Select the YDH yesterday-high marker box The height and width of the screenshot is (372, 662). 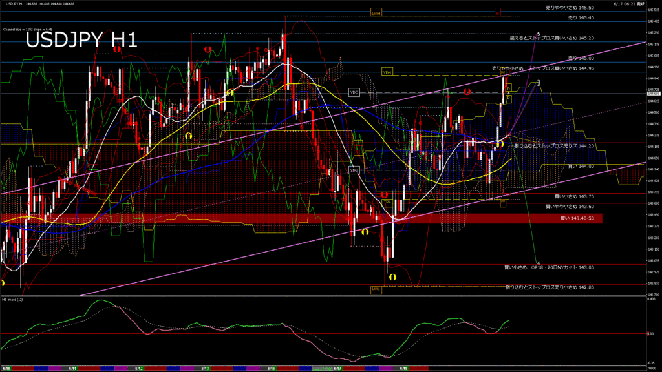point(387,72)
